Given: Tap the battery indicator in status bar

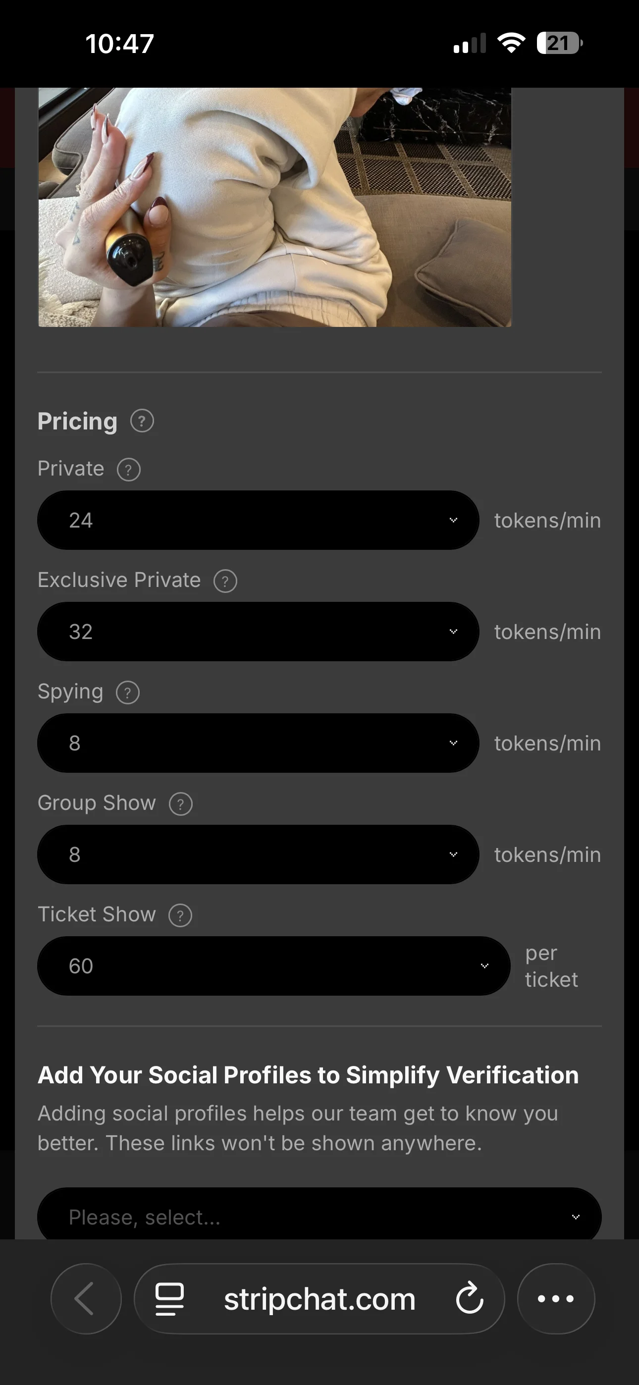Looking at the screenshot, I should point(559,43).
